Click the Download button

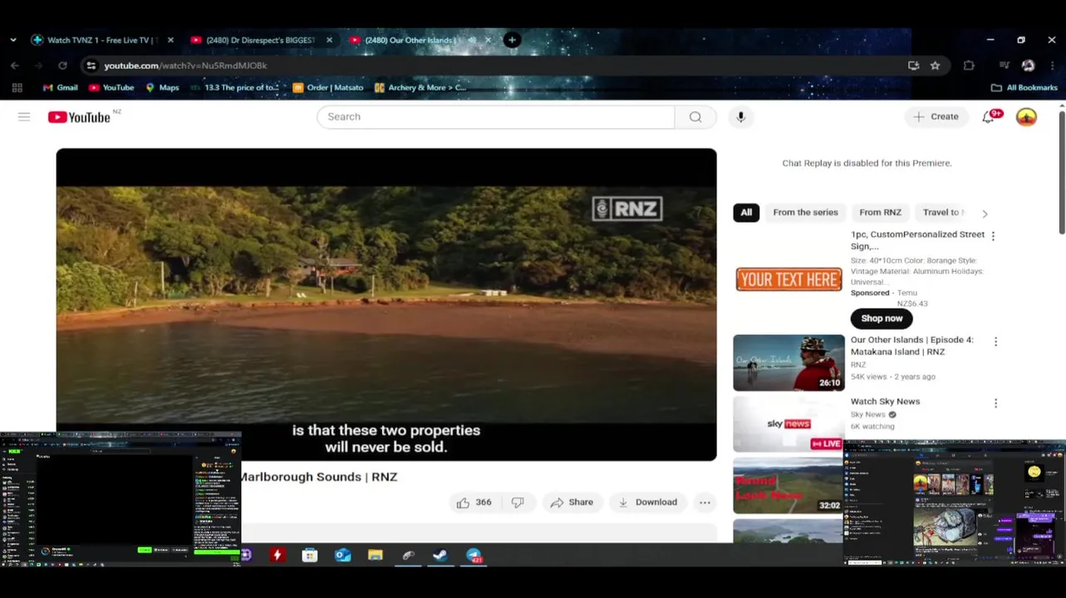647,502
